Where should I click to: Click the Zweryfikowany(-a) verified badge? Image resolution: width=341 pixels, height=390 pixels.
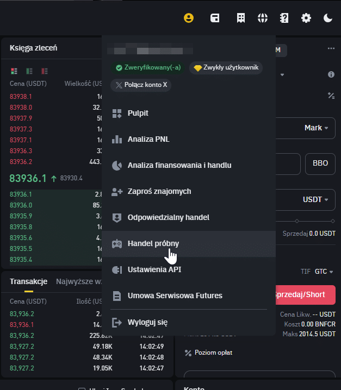(x=148, y=68)
